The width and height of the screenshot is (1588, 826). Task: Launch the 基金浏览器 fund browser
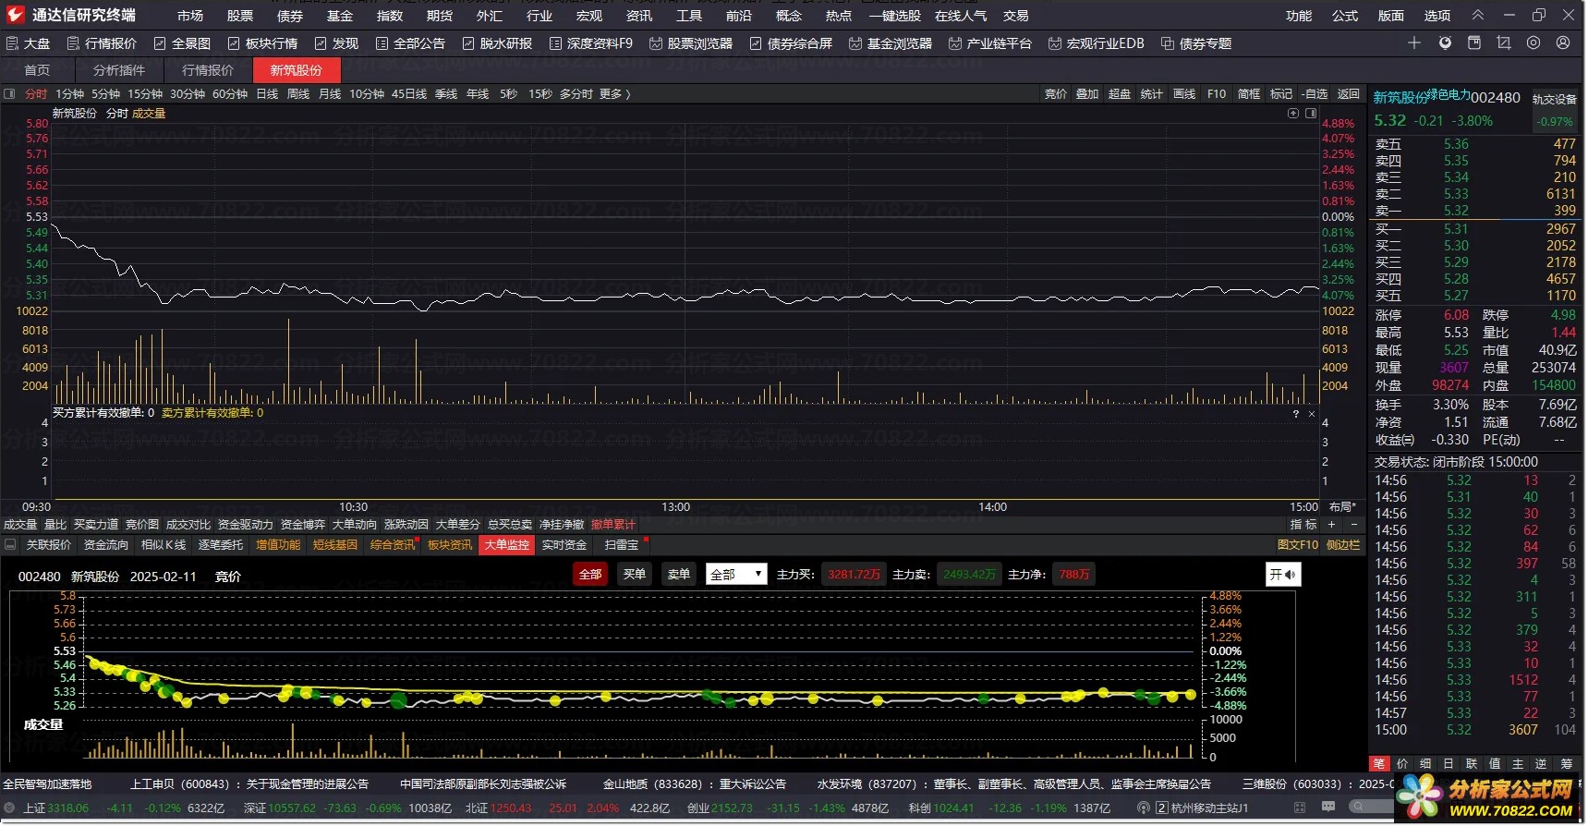(891, 43)
